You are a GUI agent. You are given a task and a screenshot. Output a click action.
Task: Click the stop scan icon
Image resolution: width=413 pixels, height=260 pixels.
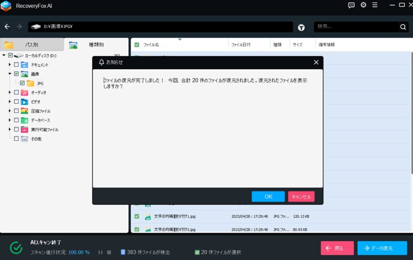coord(109,252)
